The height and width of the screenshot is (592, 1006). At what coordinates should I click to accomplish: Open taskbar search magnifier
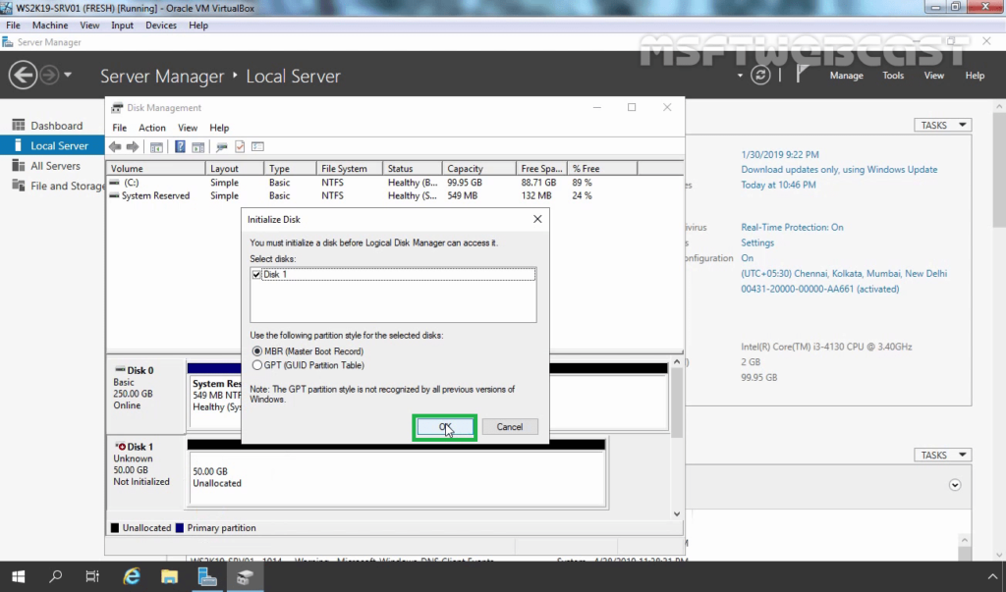tap(55, 576)
